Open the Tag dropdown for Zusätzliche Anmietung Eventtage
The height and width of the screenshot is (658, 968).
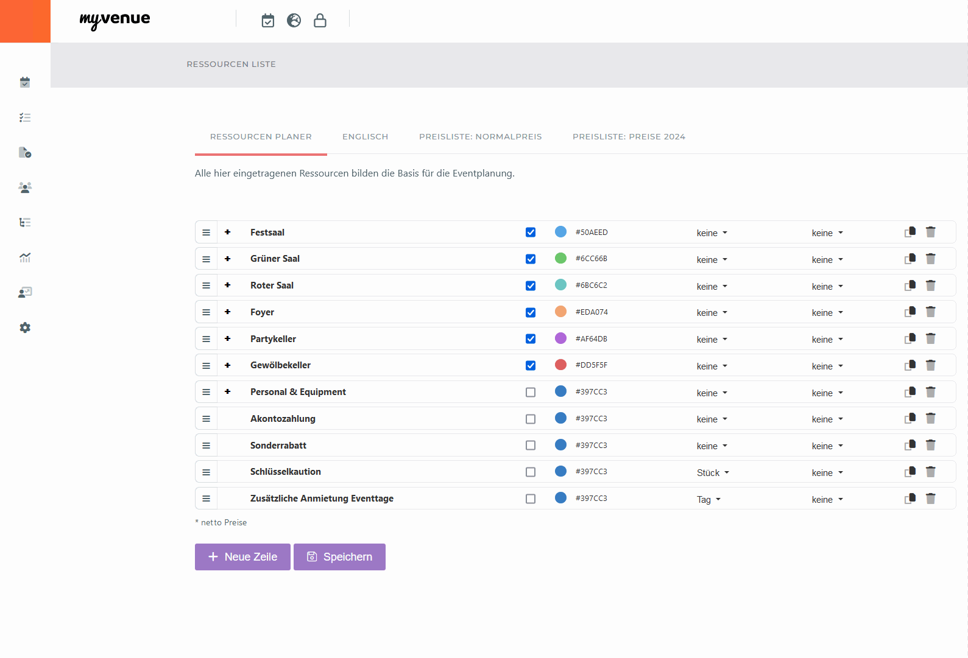click(708, 500)
